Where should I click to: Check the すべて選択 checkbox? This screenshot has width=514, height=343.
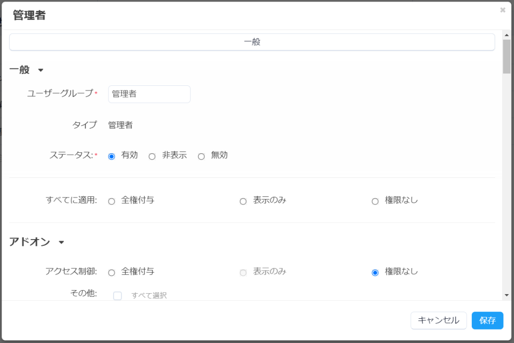click(118, 296)
